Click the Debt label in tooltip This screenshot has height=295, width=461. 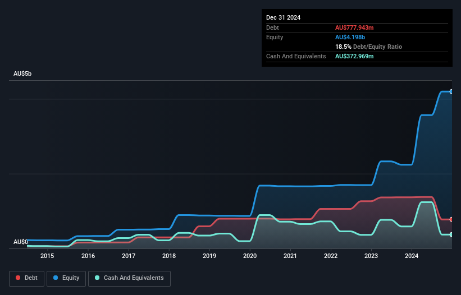click(x=272, y=27)
